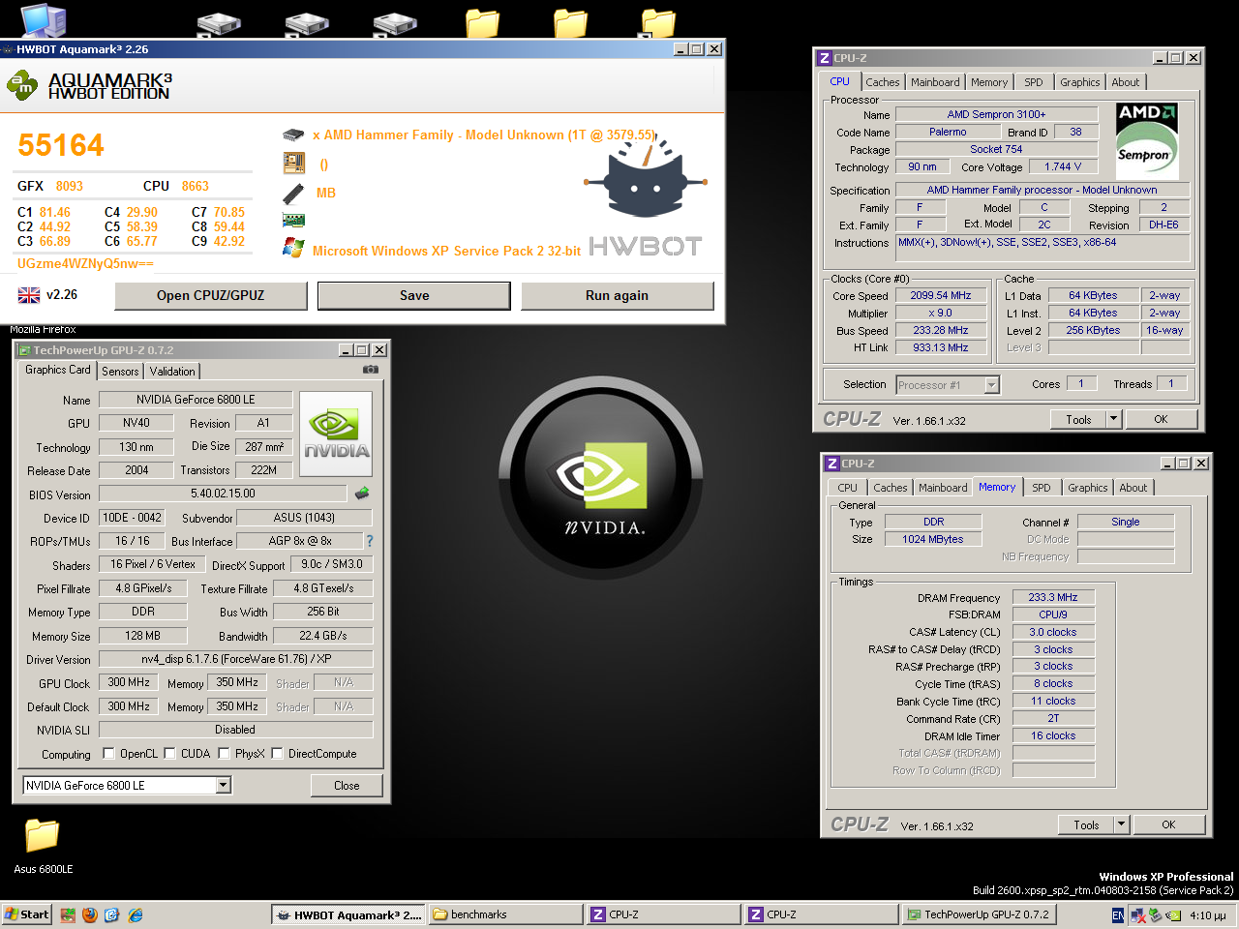The height and width of the screenshot is (929, 1239).
Task: Select the My Computer desktop icon
Action: [x=44, y=19]
